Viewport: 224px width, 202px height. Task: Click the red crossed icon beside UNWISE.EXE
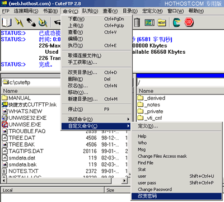5,124
